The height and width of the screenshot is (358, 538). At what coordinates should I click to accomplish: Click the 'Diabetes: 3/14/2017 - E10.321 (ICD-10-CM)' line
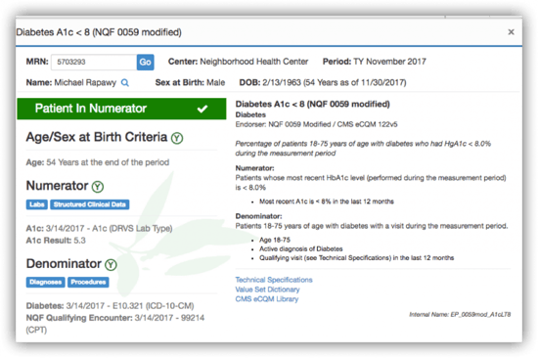(111, 306)
